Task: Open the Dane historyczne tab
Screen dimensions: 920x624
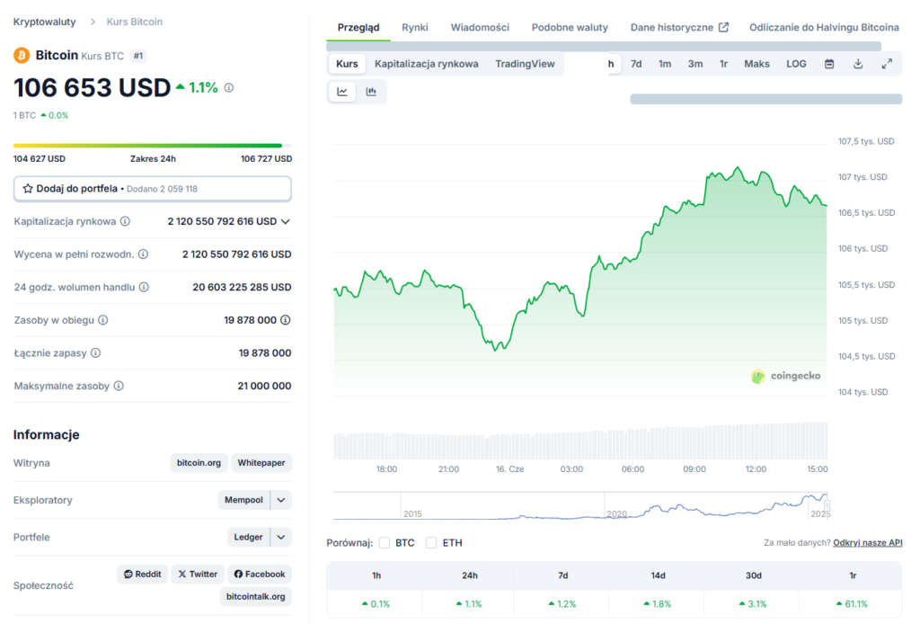Action: click(679, 28)
